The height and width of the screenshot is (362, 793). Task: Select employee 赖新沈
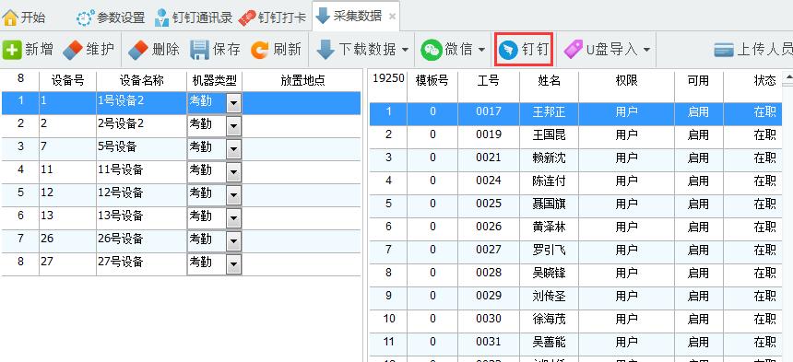point(549,158)
